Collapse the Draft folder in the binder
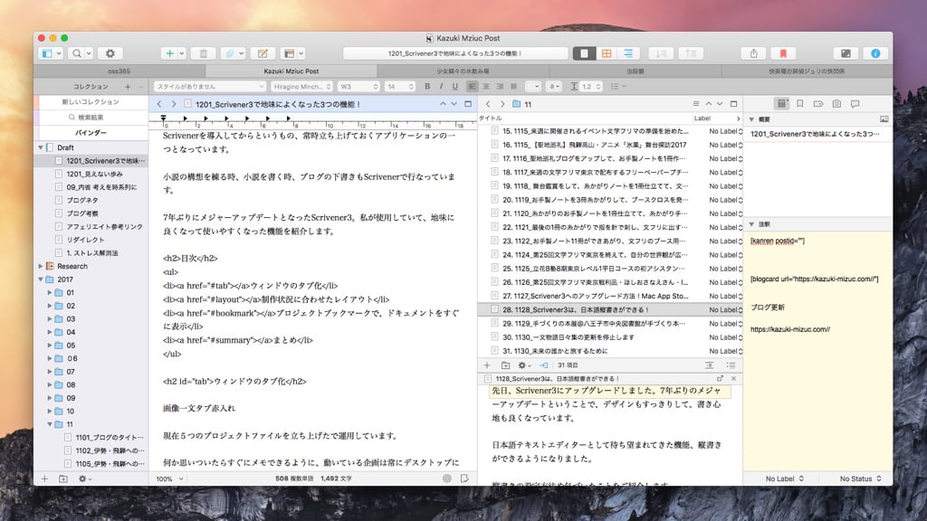Screen dimensions: 927x521 [x=41, y=147]
